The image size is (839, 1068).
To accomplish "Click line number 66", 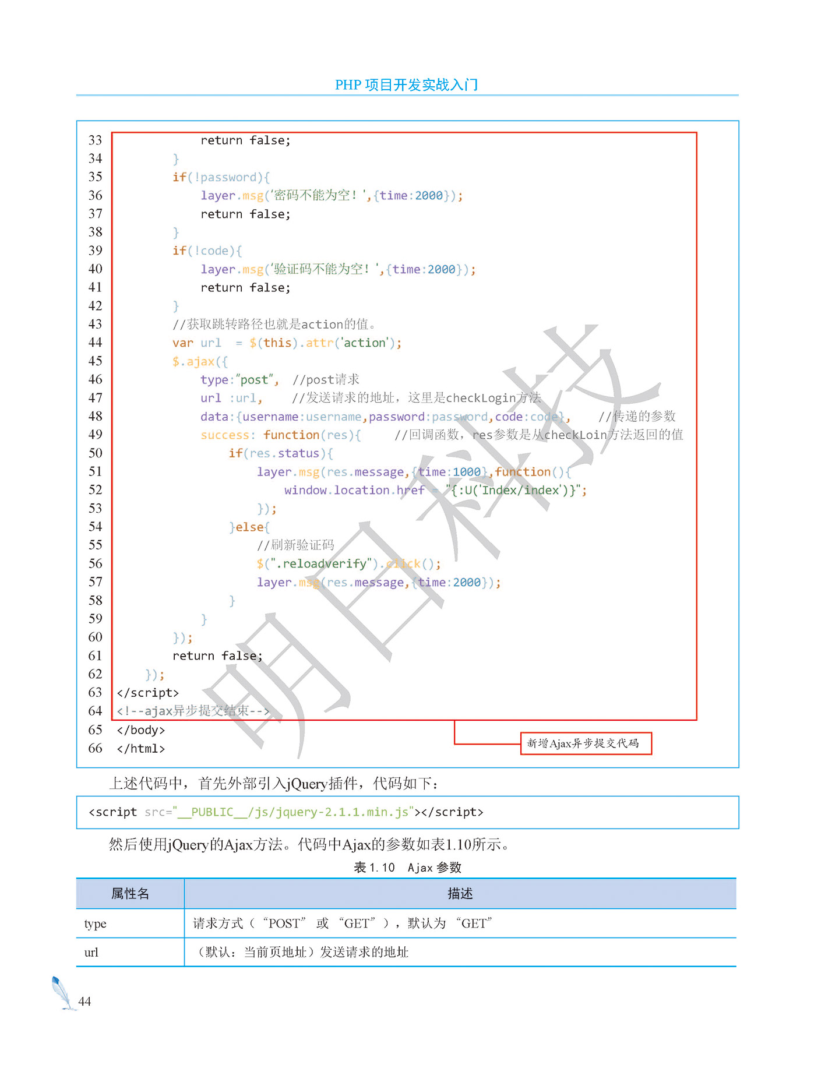I will [x=95, y=749].
